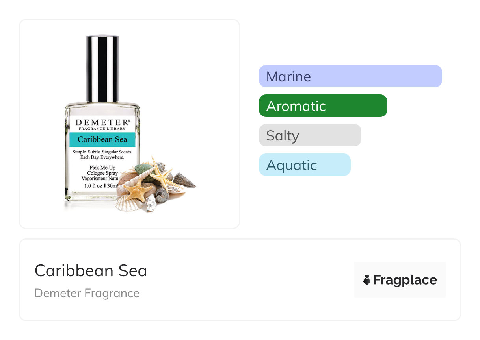Image resolution: width=480 pixels, height=340 pixels.
Task: Click the Fragplace bottle logo icon
Action: (x=367, y=280)
